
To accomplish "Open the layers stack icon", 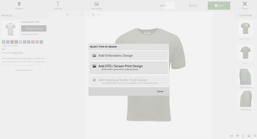I will coord(93,15).
